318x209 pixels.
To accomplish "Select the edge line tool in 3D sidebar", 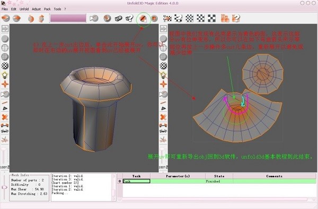I will (5, 103).
